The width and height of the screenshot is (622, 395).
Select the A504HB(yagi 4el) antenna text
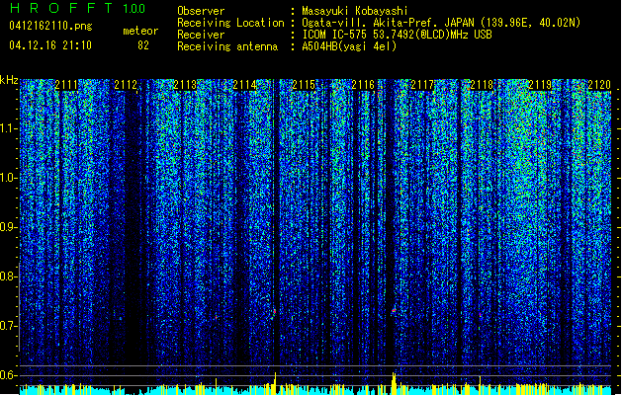tap(349, 46)
